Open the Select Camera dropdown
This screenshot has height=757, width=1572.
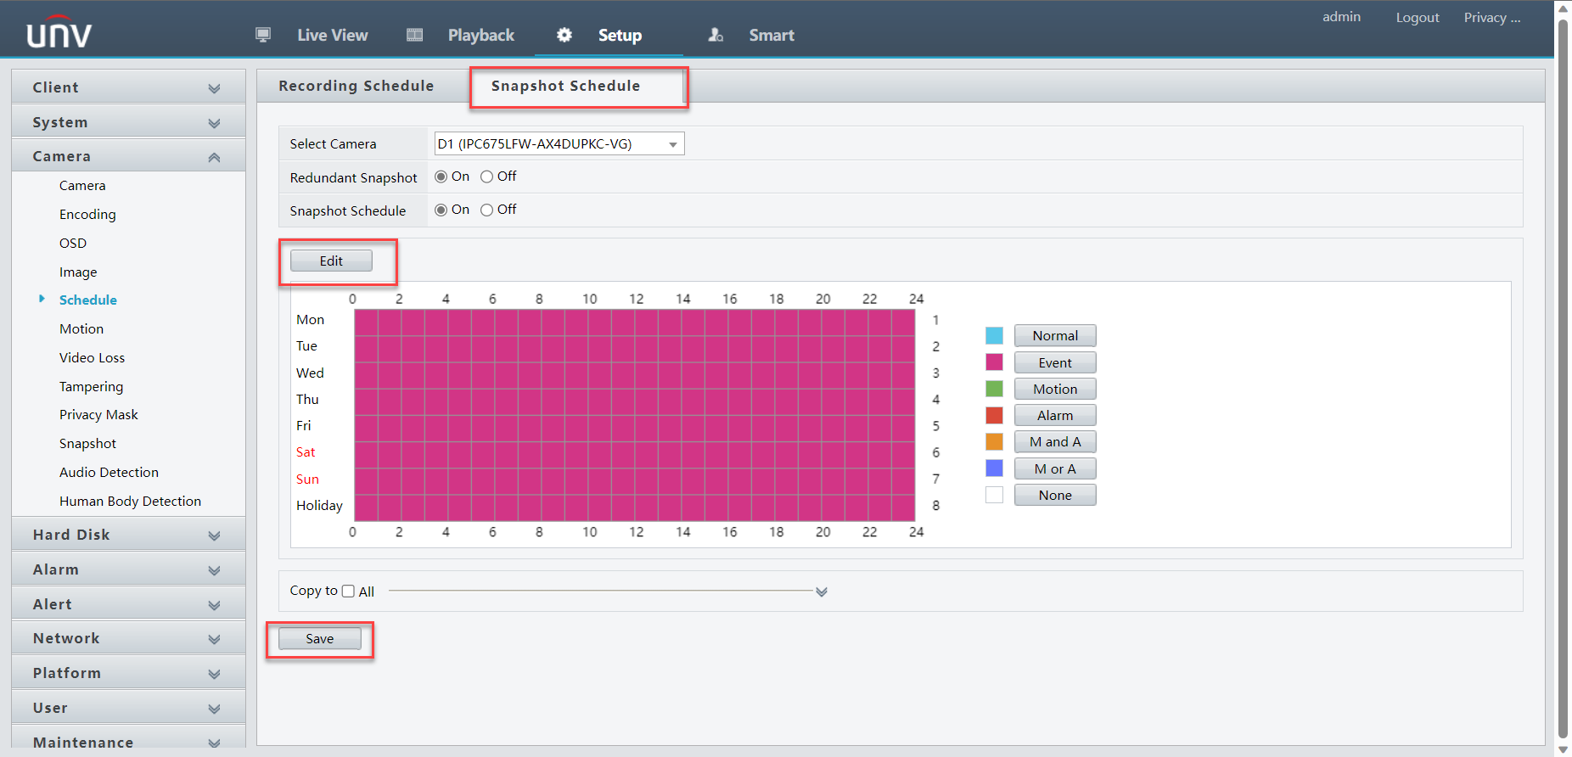coord(559,144)
